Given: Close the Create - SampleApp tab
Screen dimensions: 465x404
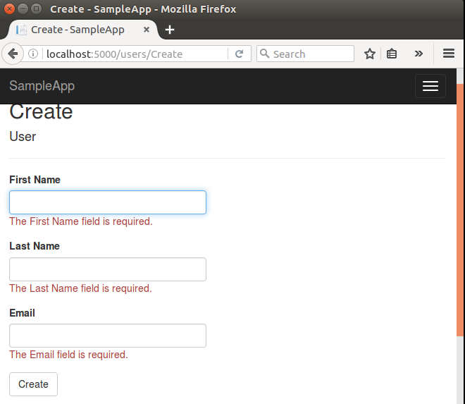Looking at the screenshot, I should [146, 30].
